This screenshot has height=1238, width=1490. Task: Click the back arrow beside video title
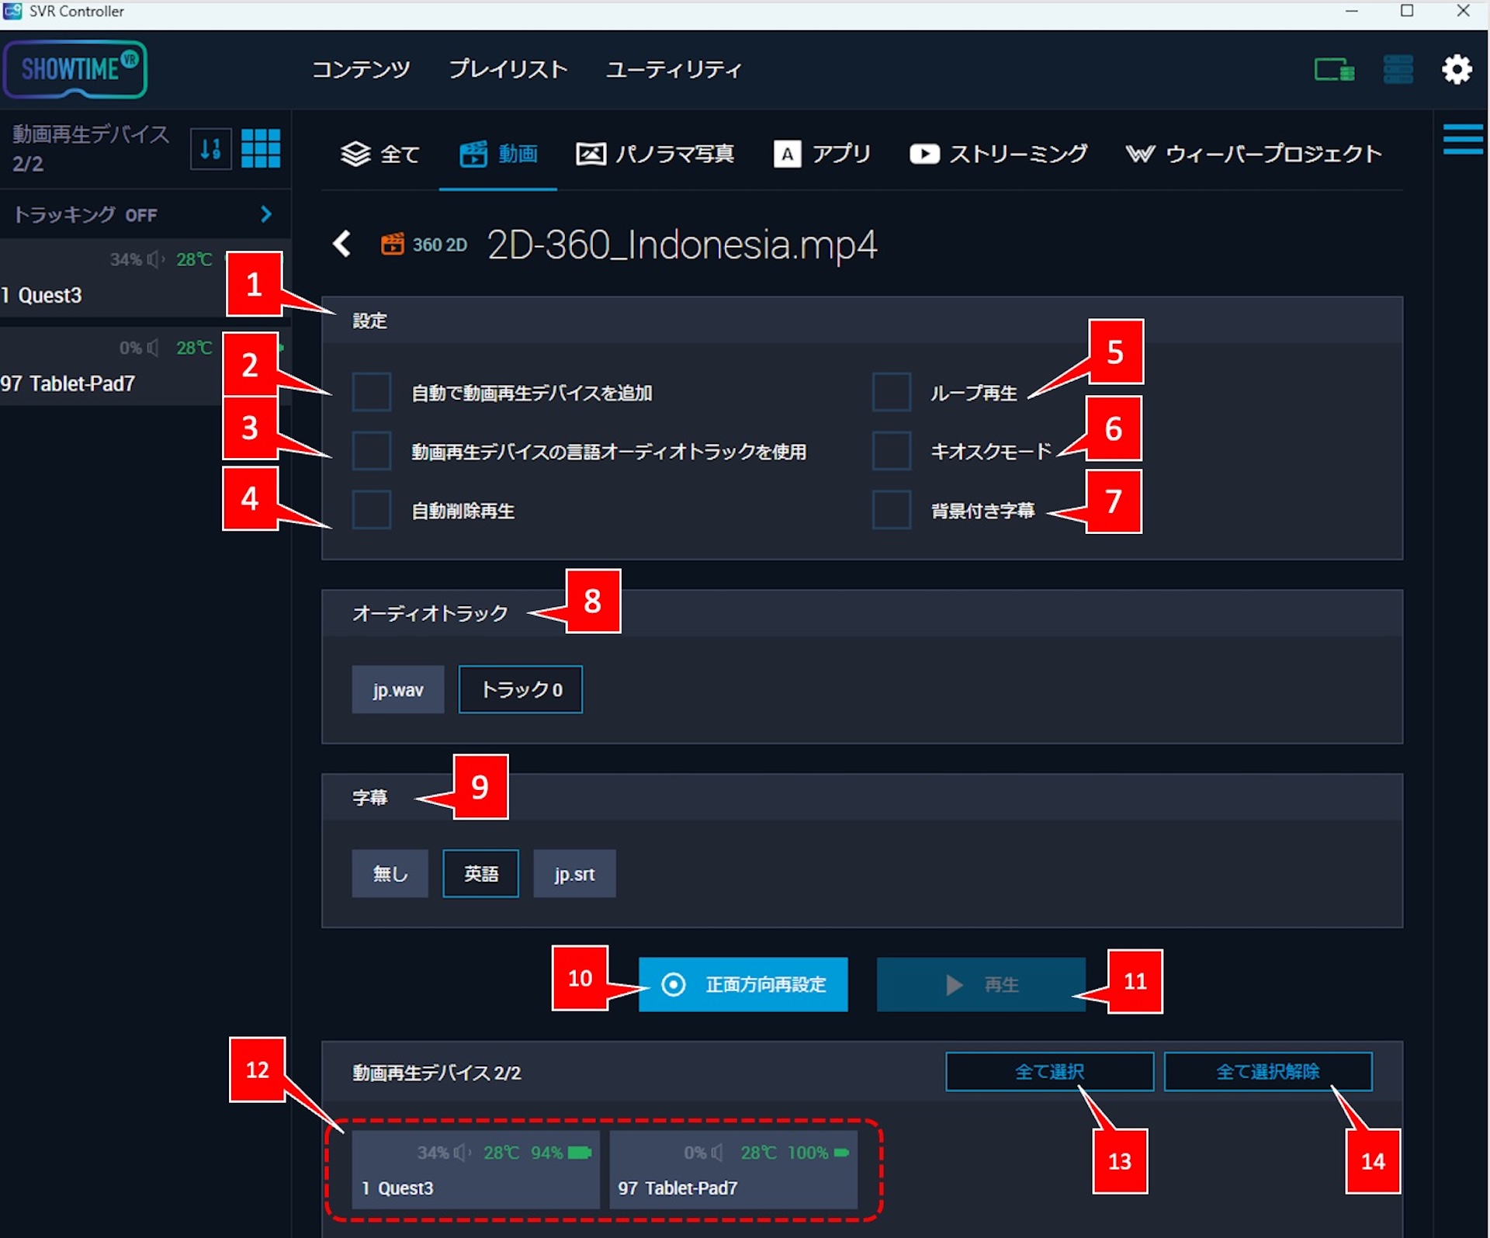click(x=341, y=244)
